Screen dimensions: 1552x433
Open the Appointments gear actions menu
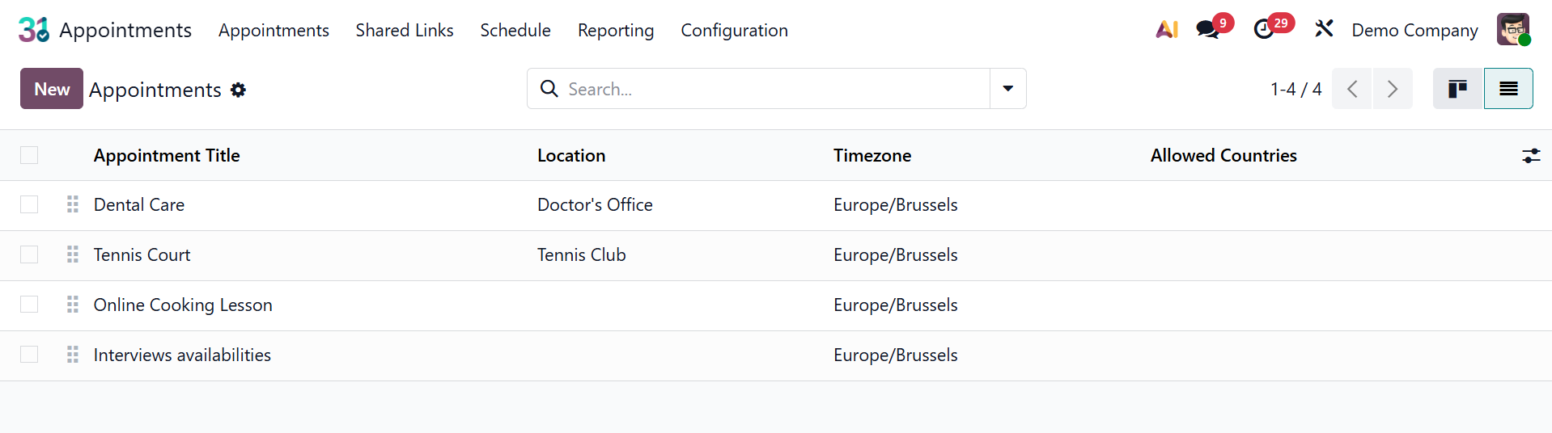pos(238,90)
